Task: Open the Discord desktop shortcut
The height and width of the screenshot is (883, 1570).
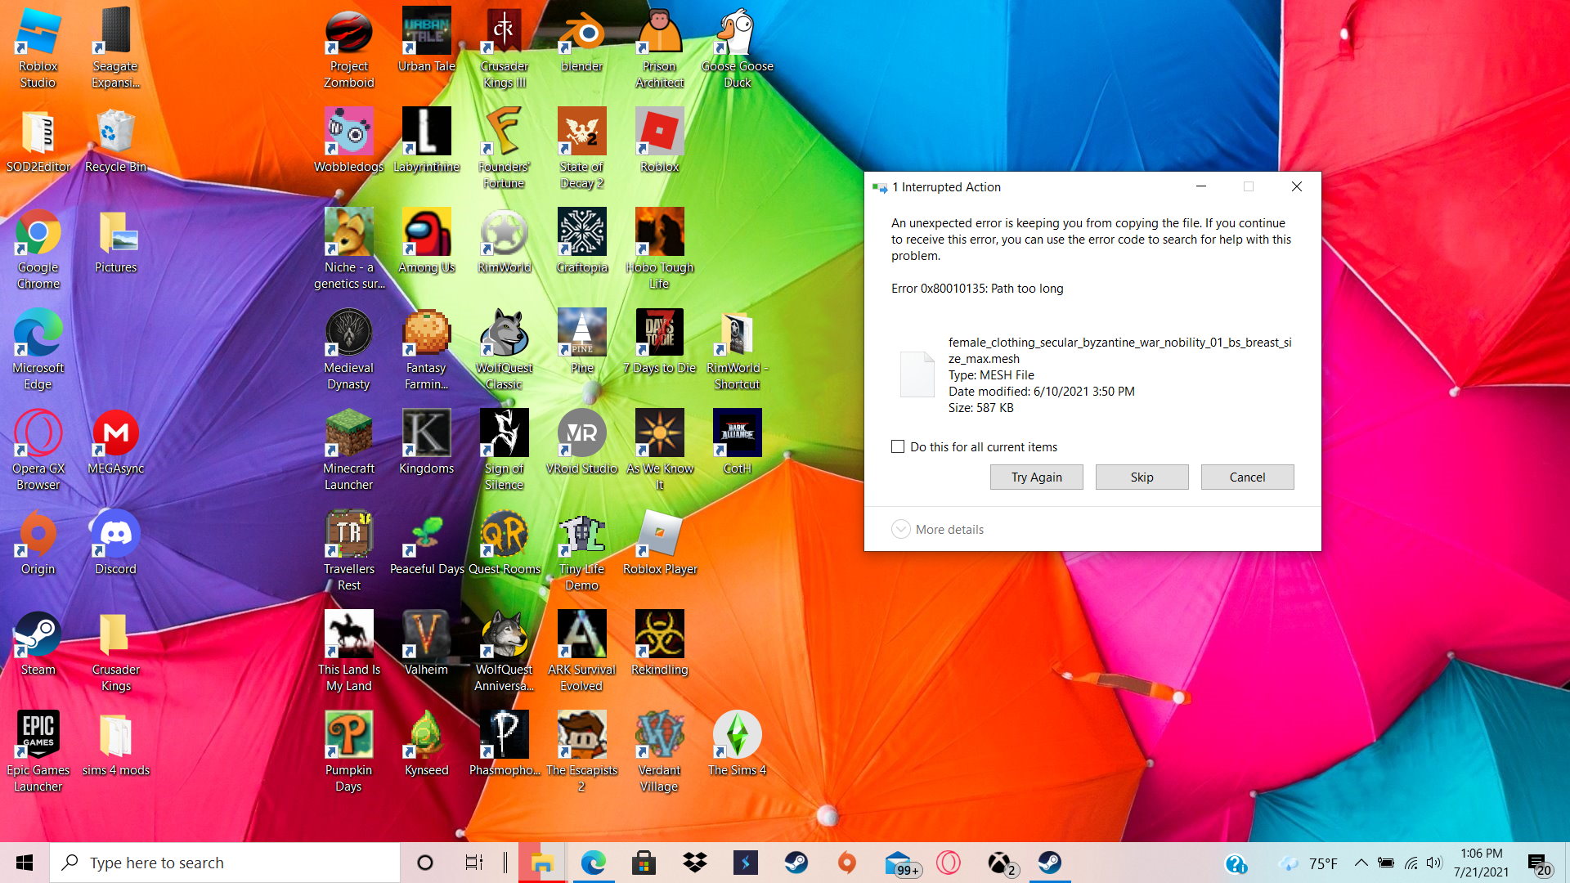Action: (115, 543)
